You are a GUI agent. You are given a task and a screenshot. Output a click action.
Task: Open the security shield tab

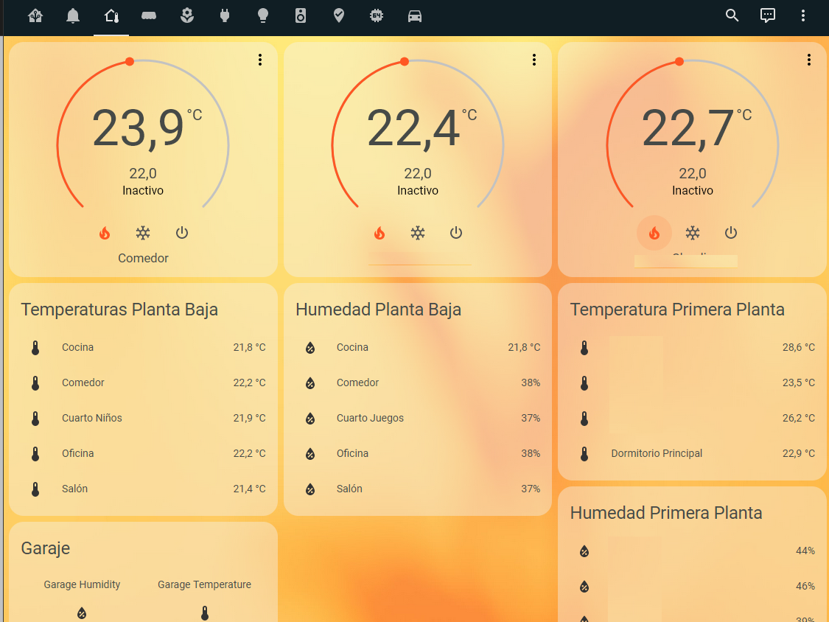point(338,15)
